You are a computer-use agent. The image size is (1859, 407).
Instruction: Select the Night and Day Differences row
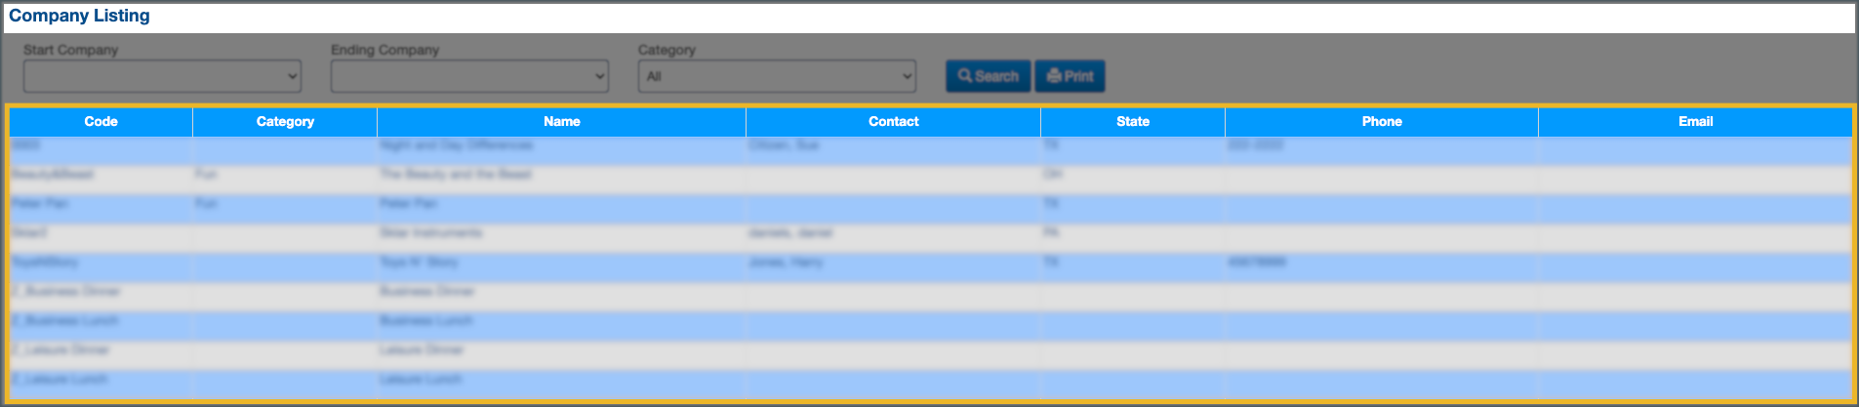tap(457, 145)
